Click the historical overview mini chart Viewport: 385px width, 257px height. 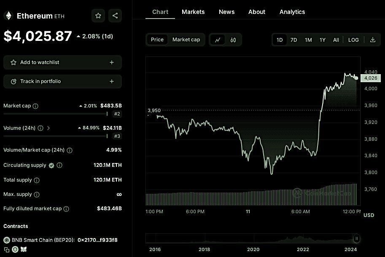253,238
